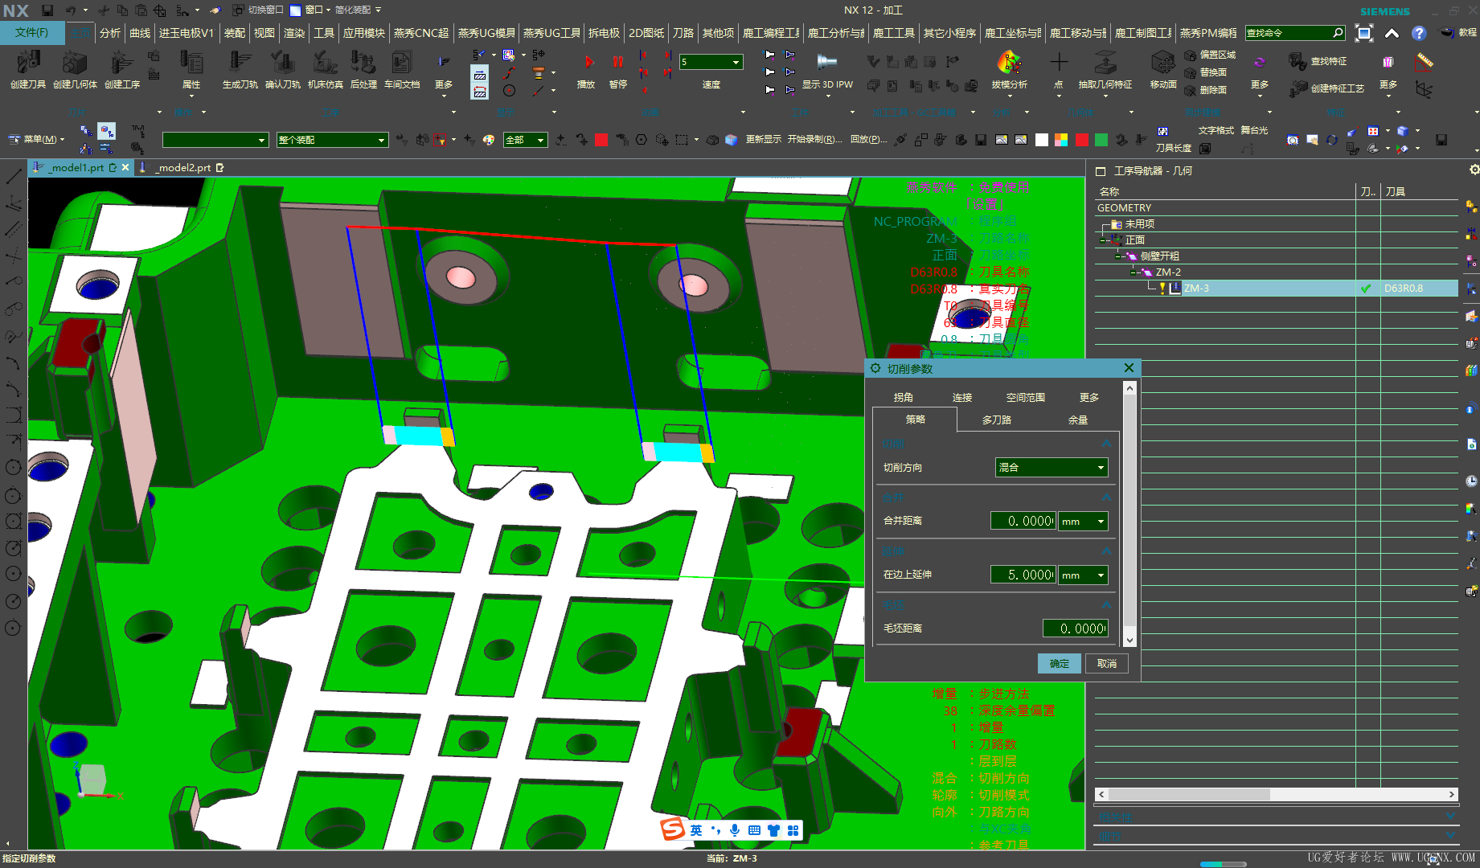Viewport: 1480px width, 868px height.
Task: Click the 毛坯距离 value field
Action: point(1075,628)
